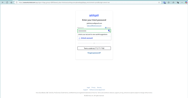Open the Bitwarden extension in the toolbar
This screenshot has height=98, width=188.
[165, 2]
